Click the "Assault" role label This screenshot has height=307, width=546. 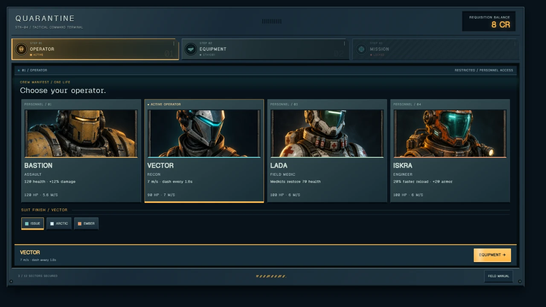(33, 174)
